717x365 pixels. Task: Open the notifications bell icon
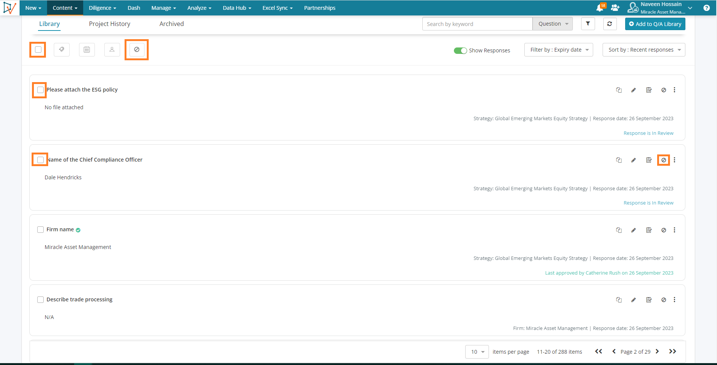click(x=600, y=8)
